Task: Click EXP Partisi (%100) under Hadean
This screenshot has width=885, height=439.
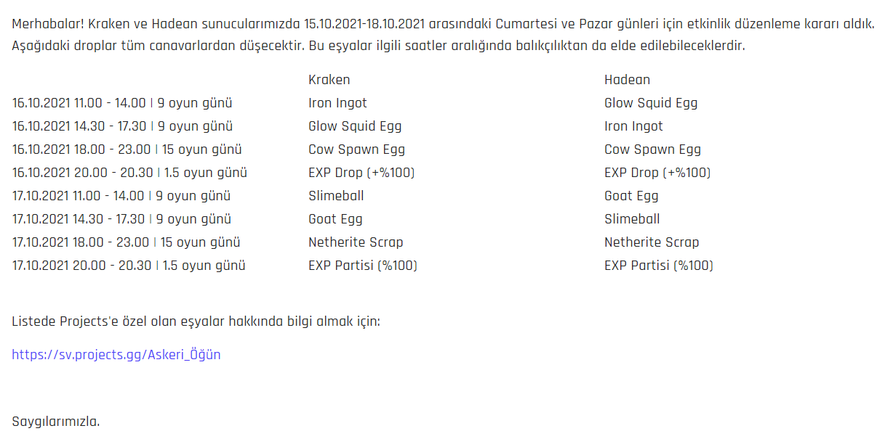Action: pos(658,266)
